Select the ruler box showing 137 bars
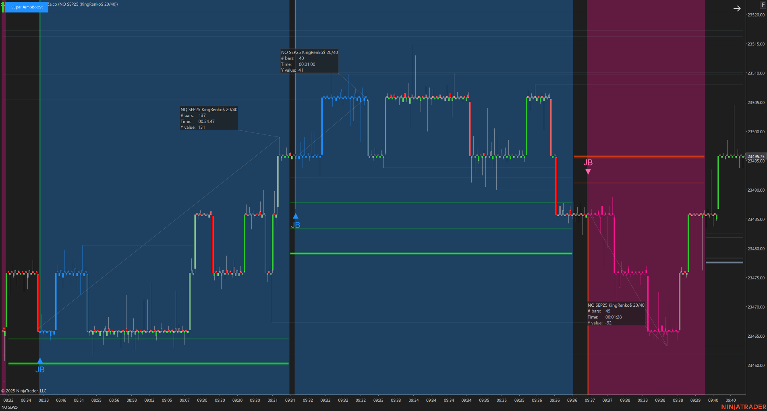This screenshot has height=411, width=767. point(209,118)
